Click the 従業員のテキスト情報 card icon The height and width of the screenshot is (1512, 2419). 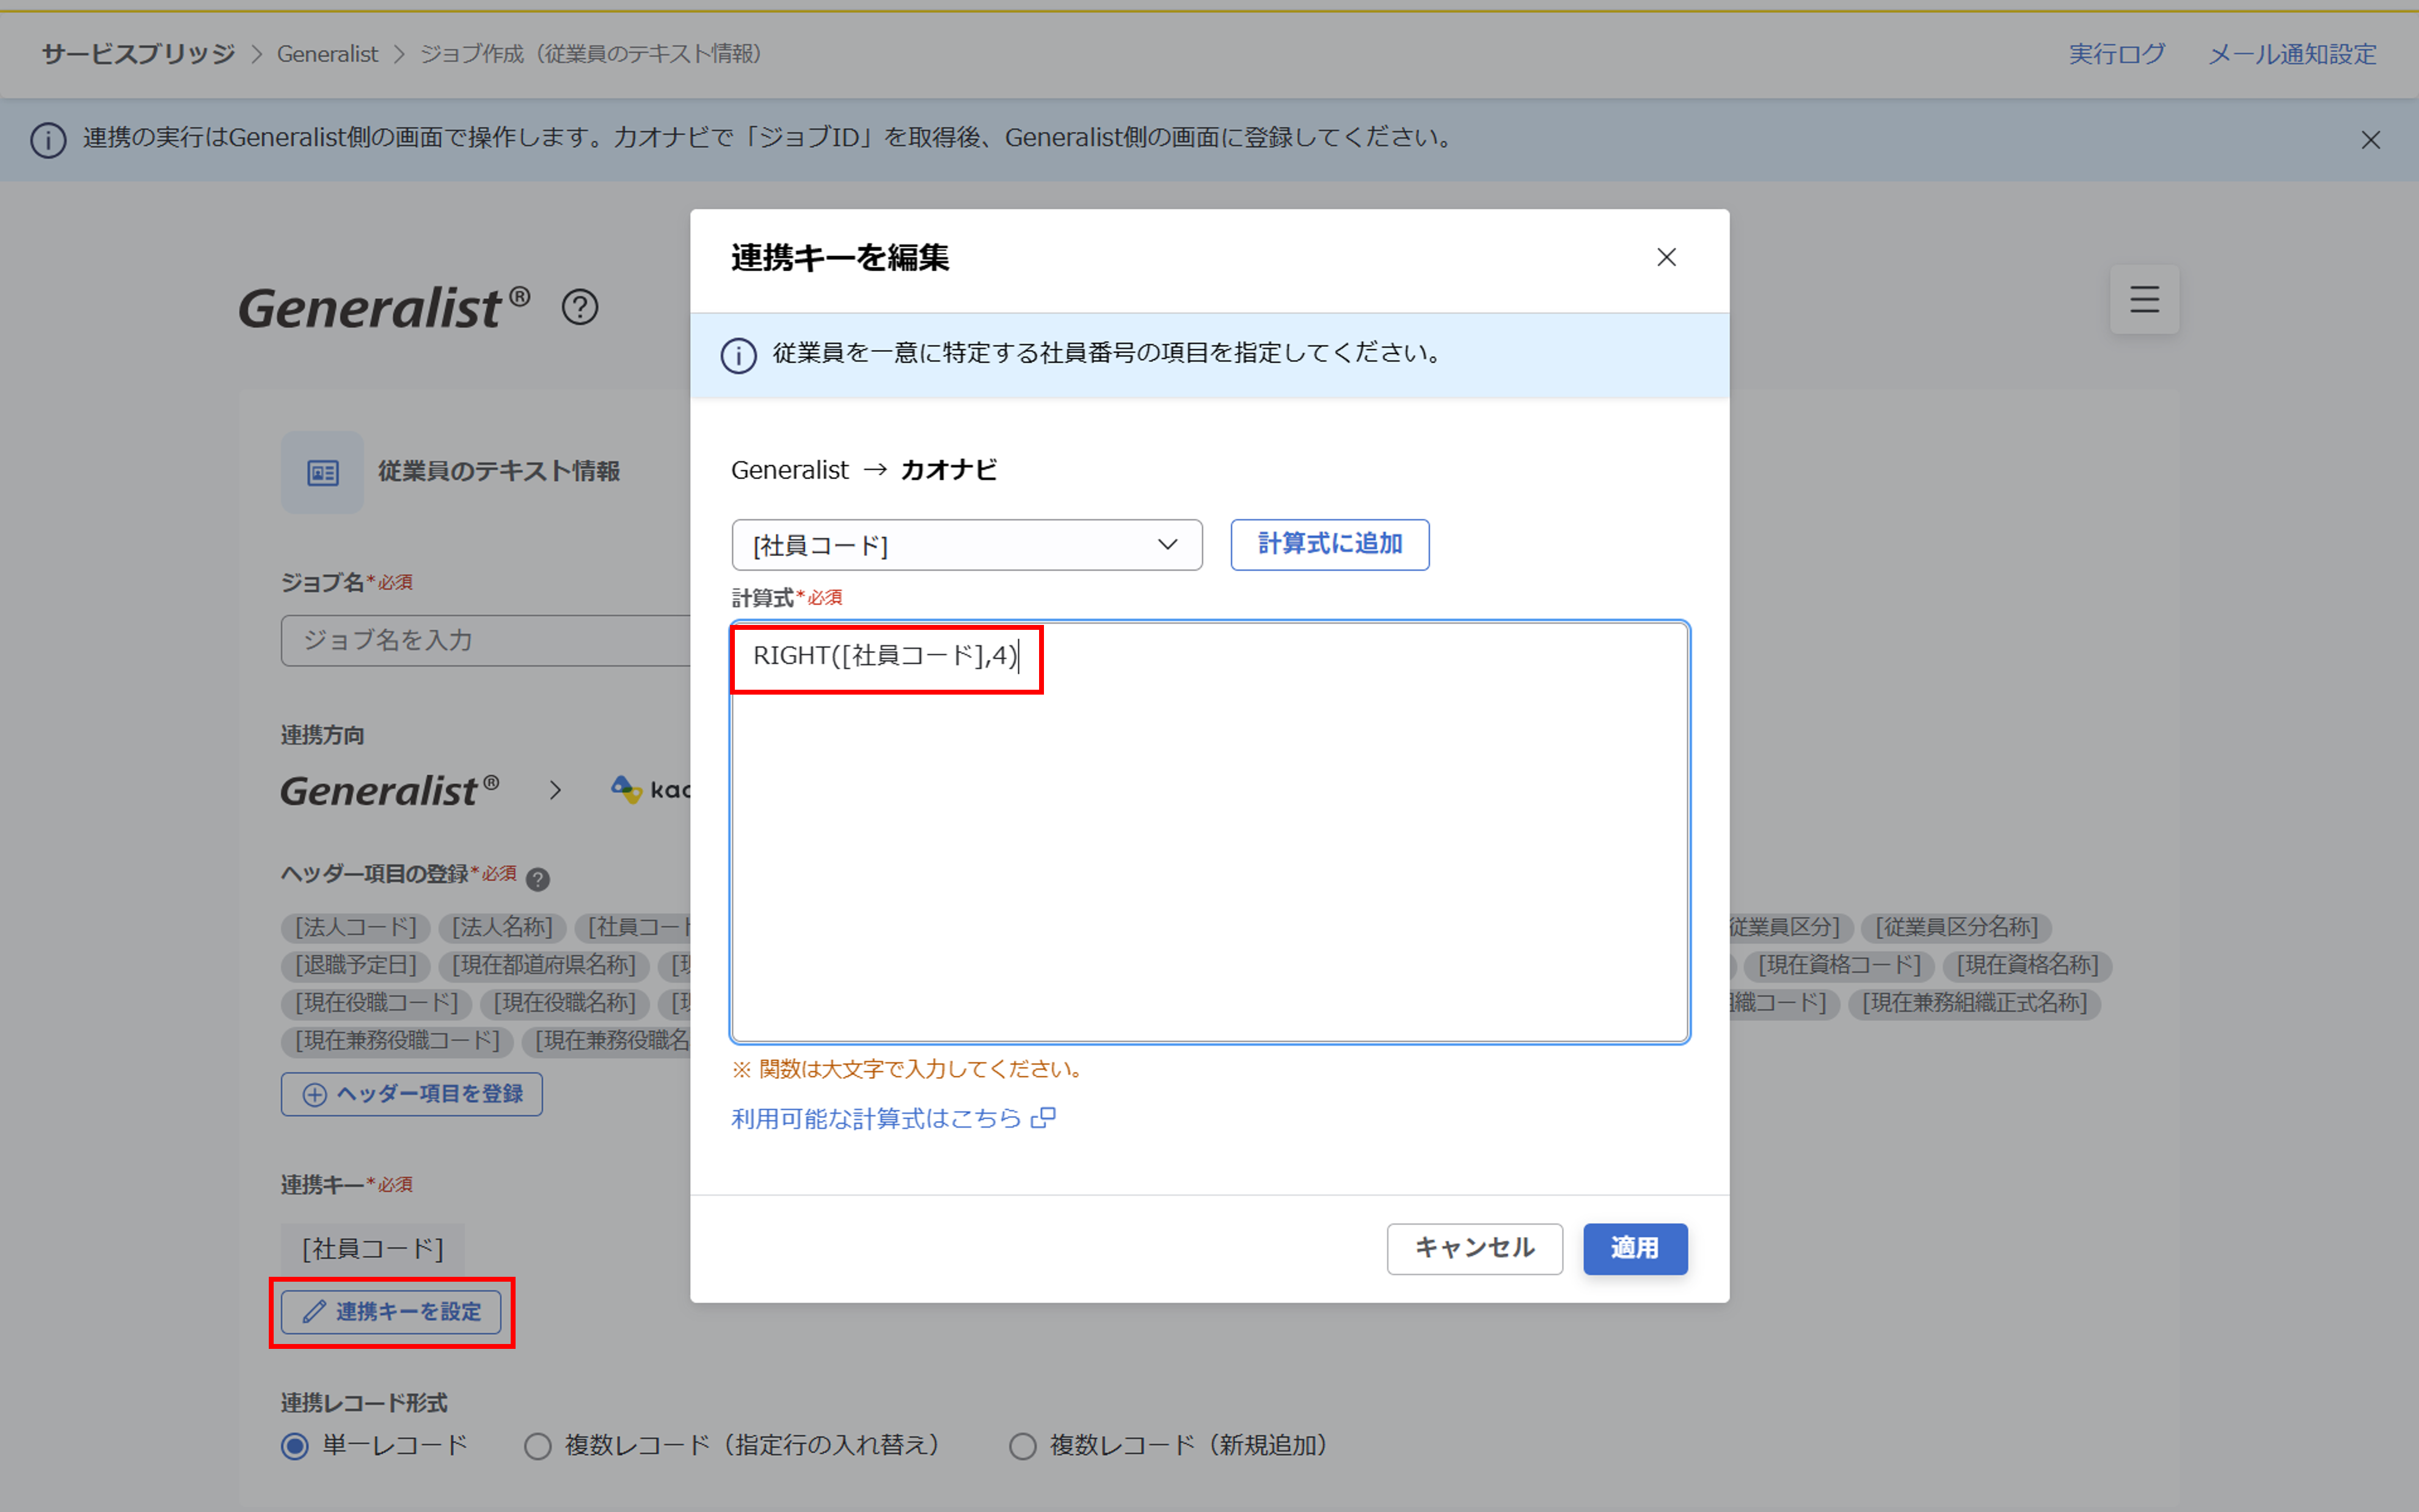(322, 472)
